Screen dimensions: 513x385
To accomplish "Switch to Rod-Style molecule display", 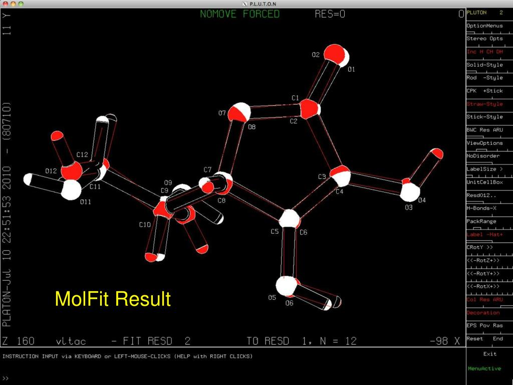I will tap(484, 78).
